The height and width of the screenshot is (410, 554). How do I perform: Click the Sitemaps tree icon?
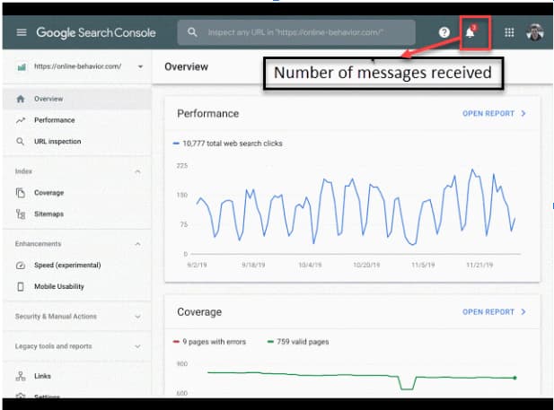pyautogui.click(x=21, y=214)
